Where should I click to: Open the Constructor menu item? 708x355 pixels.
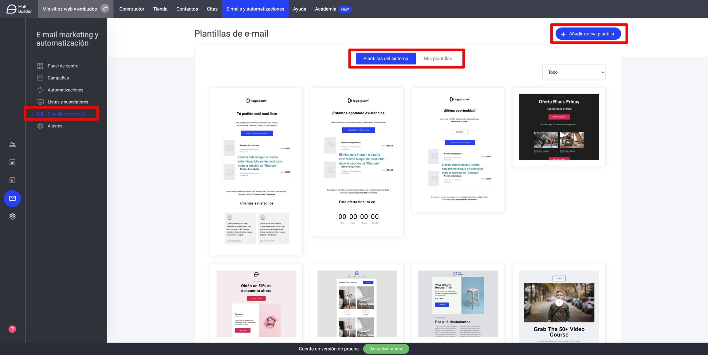tap(132, 9)
